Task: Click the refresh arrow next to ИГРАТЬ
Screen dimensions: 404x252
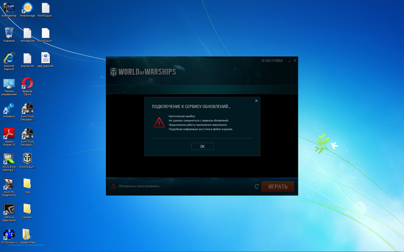Action: [x=257, y=186]
